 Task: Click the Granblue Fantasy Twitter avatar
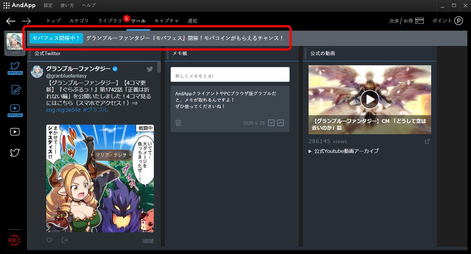37,72
